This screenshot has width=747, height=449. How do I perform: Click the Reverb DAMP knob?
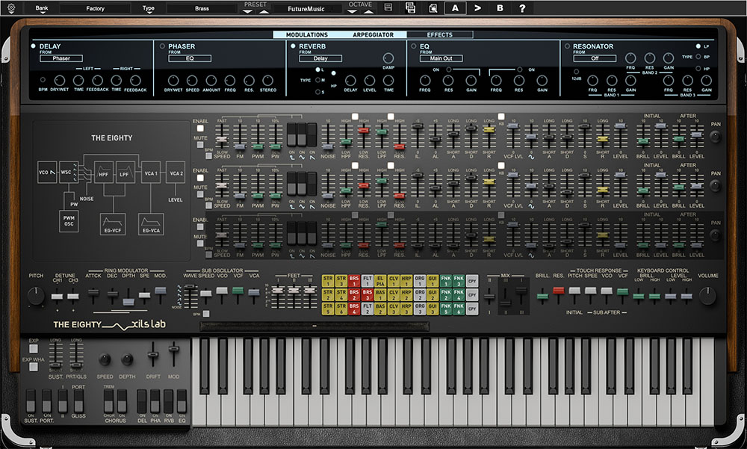tap(388, 58)
